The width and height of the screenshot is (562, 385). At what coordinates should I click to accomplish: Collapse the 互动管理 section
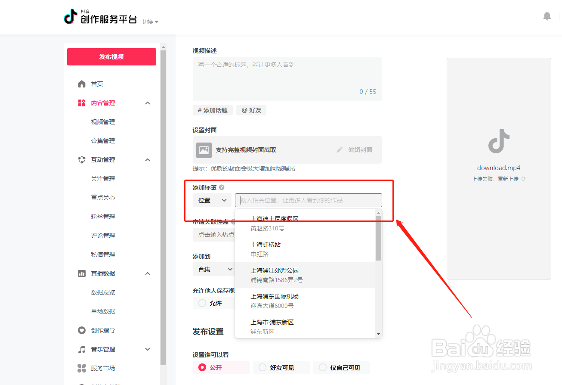point(148,160)
